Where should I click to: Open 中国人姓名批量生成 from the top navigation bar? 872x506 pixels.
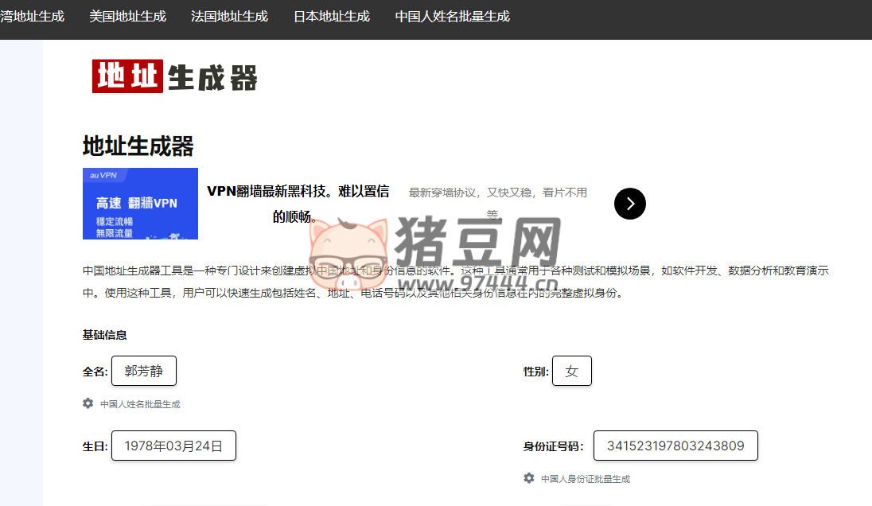[x=452, y=15]
